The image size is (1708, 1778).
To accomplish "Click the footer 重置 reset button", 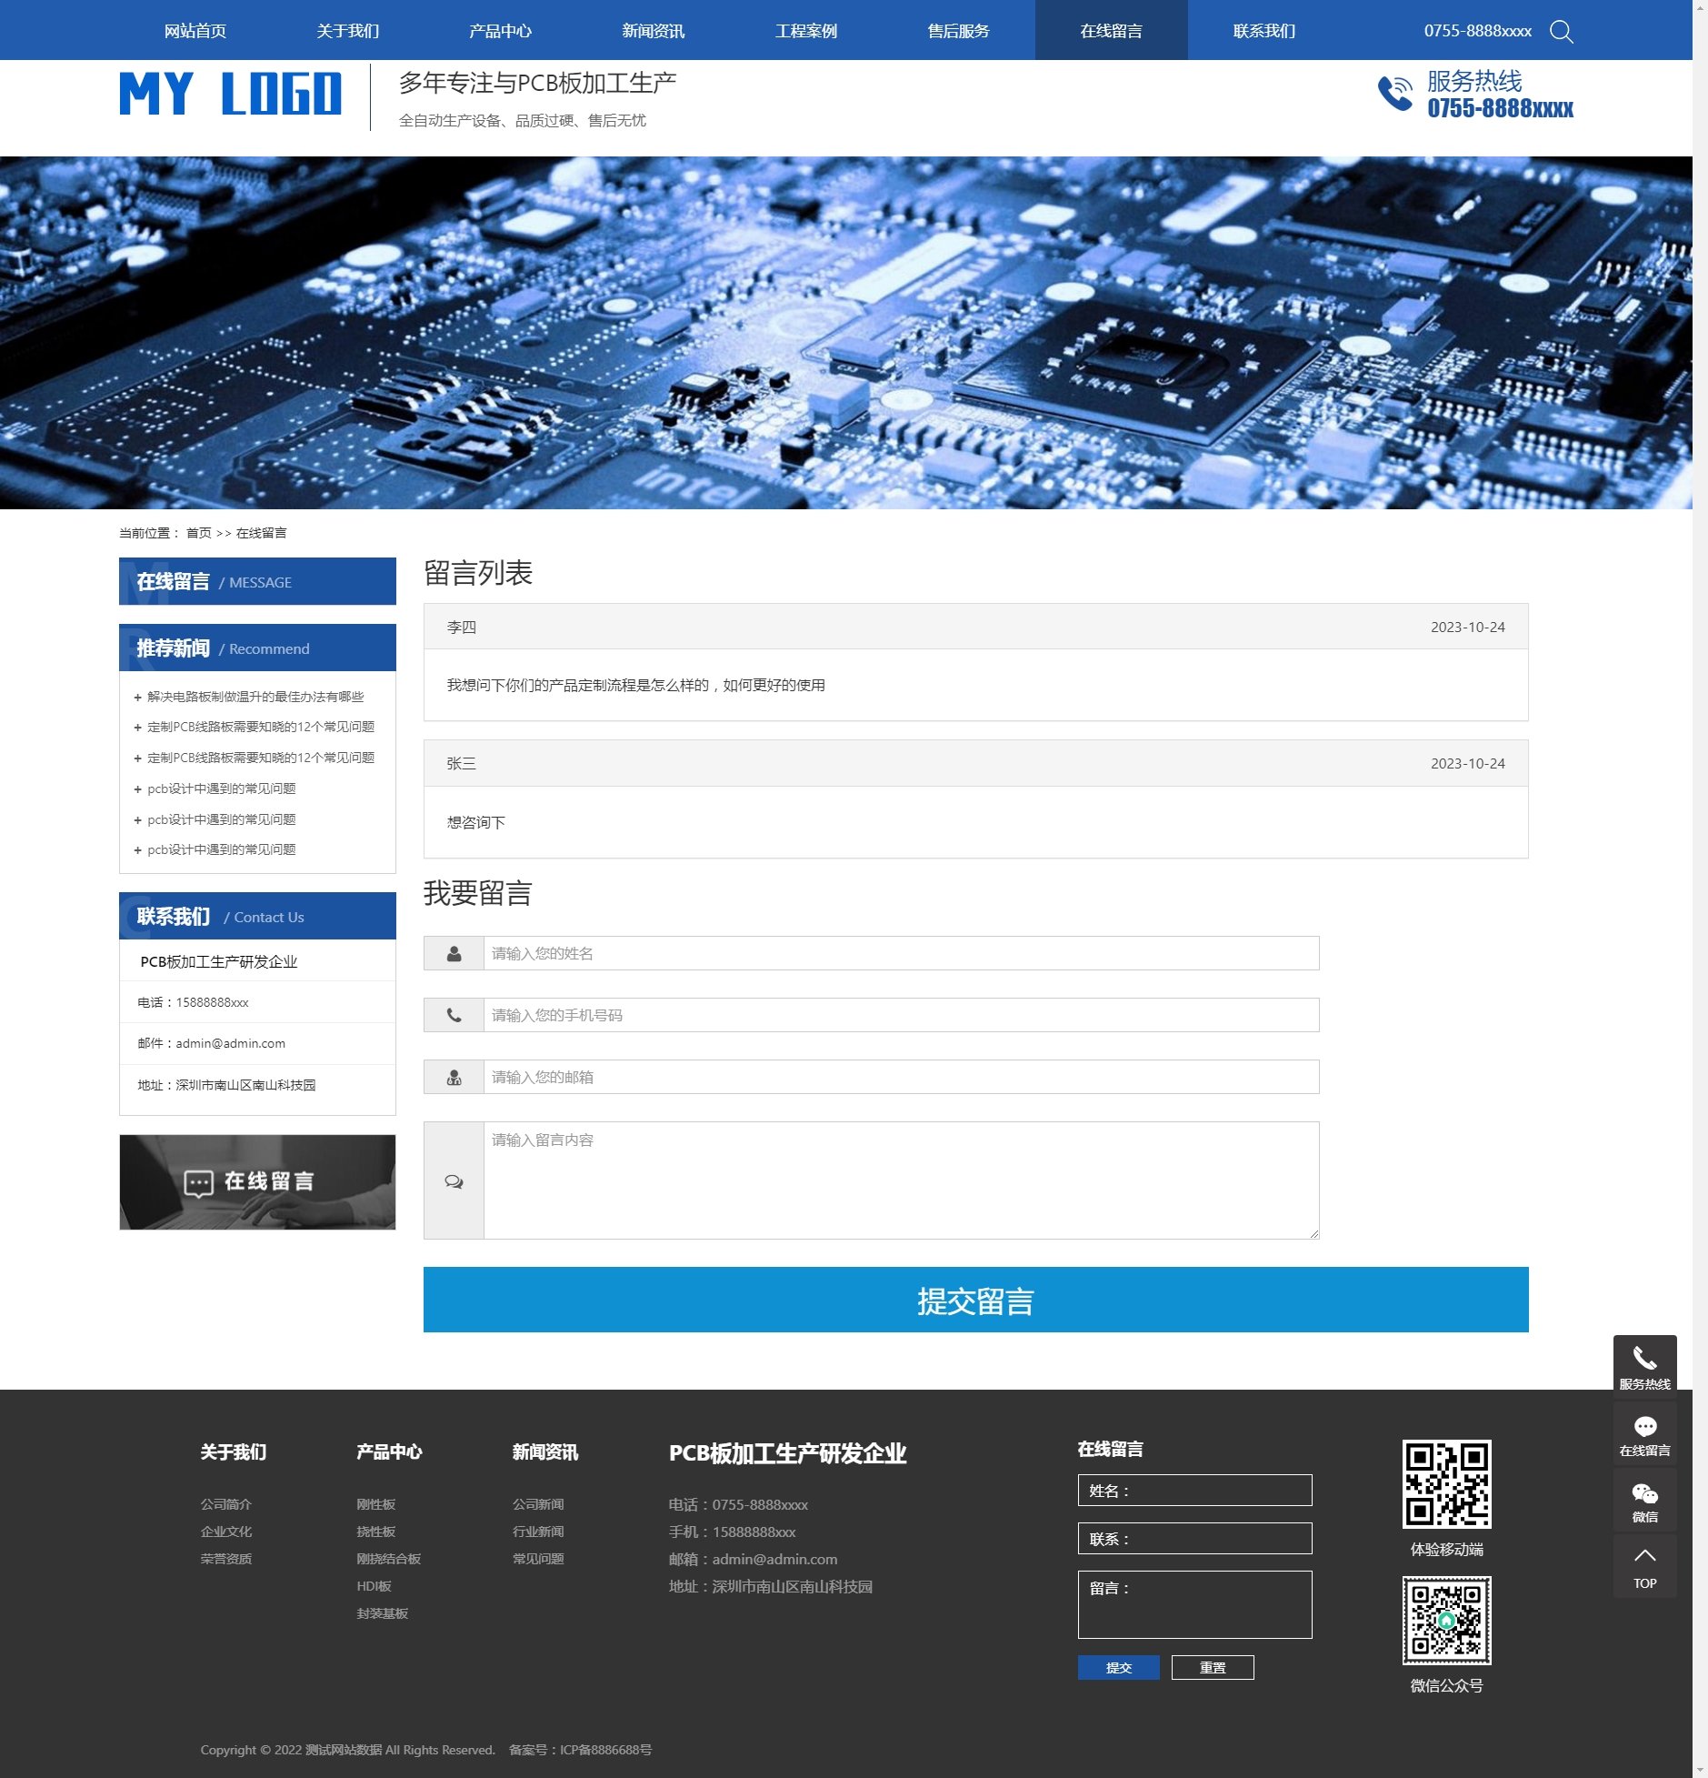I will (x=1212, y=1667).
